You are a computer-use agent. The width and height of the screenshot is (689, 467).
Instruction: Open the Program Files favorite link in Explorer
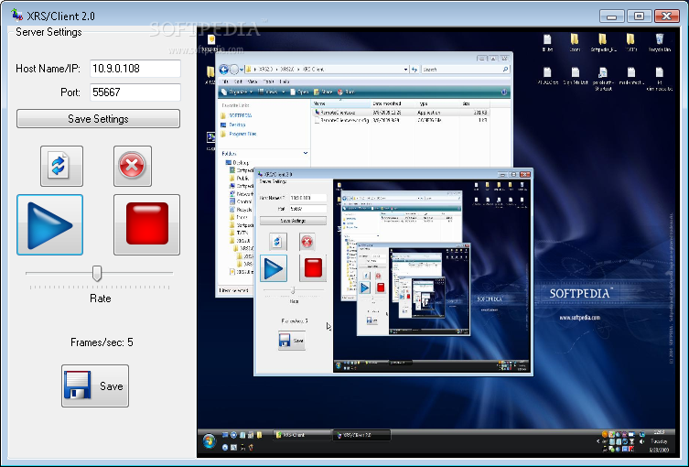(x=238, y=134)
